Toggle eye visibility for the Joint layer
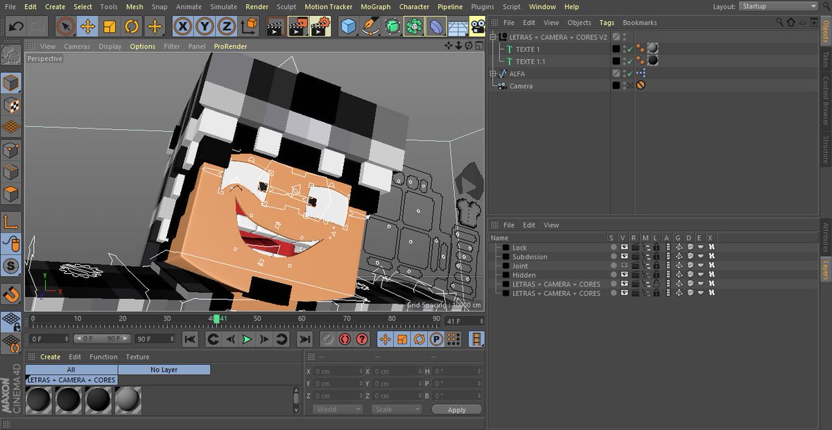 tap(624, 266)
